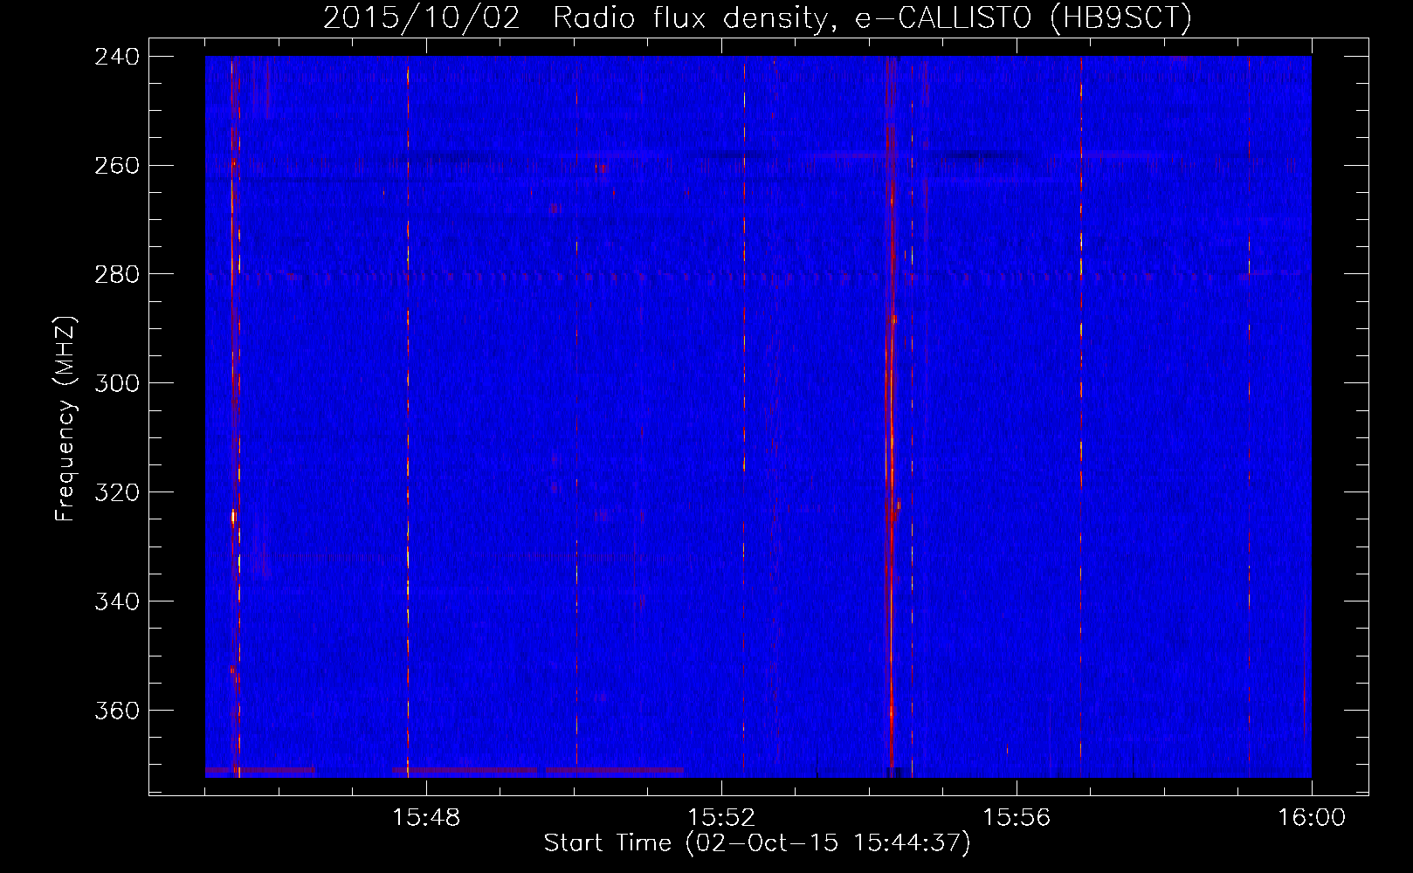Click the plot title mentioning e-CALLISTO (HB9SCT)
Screen dimensions: 1413x873
click(x=757, y=17)
